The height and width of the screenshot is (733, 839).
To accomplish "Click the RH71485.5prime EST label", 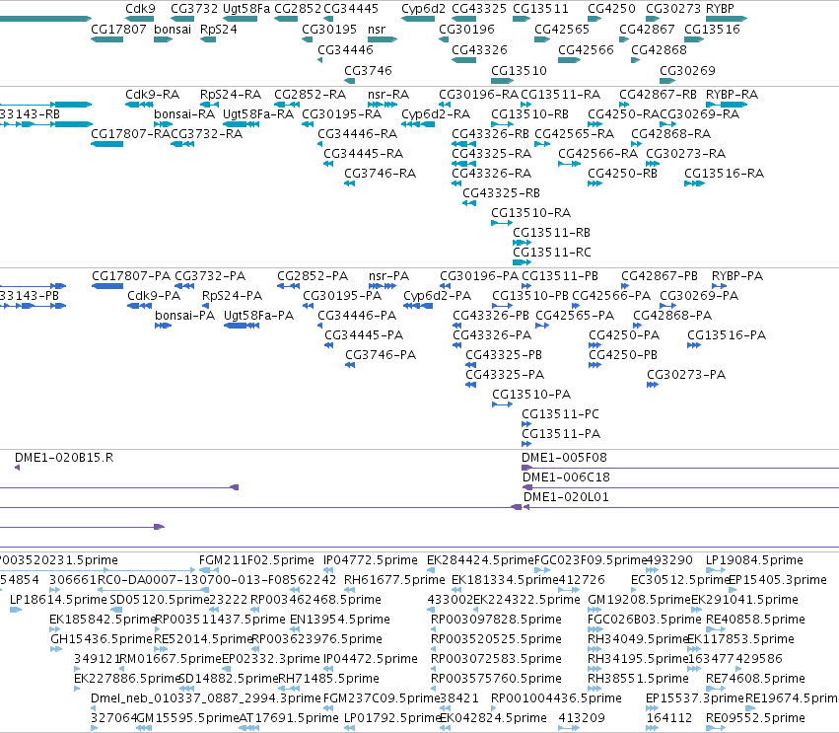I will [328, 679].
